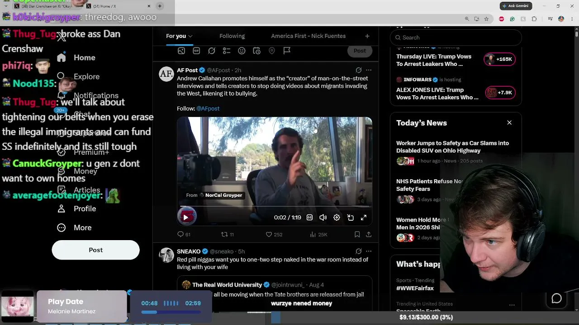View analytics for the AF Post tweet
The image size is (579, 325).
coord(318,234)
